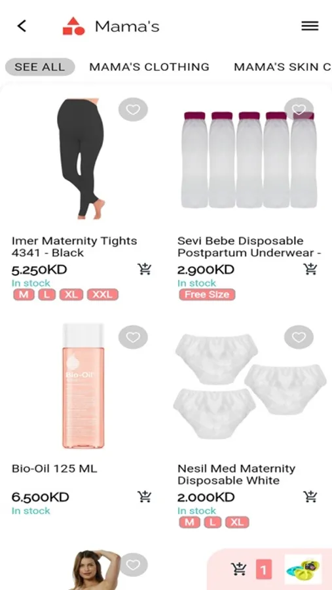Tap the back arrow icon
332x590 pixels.
(22, 26)
